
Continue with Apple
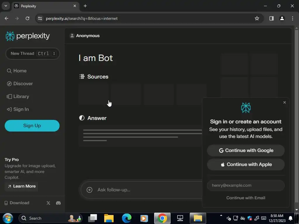click(246, 164)
